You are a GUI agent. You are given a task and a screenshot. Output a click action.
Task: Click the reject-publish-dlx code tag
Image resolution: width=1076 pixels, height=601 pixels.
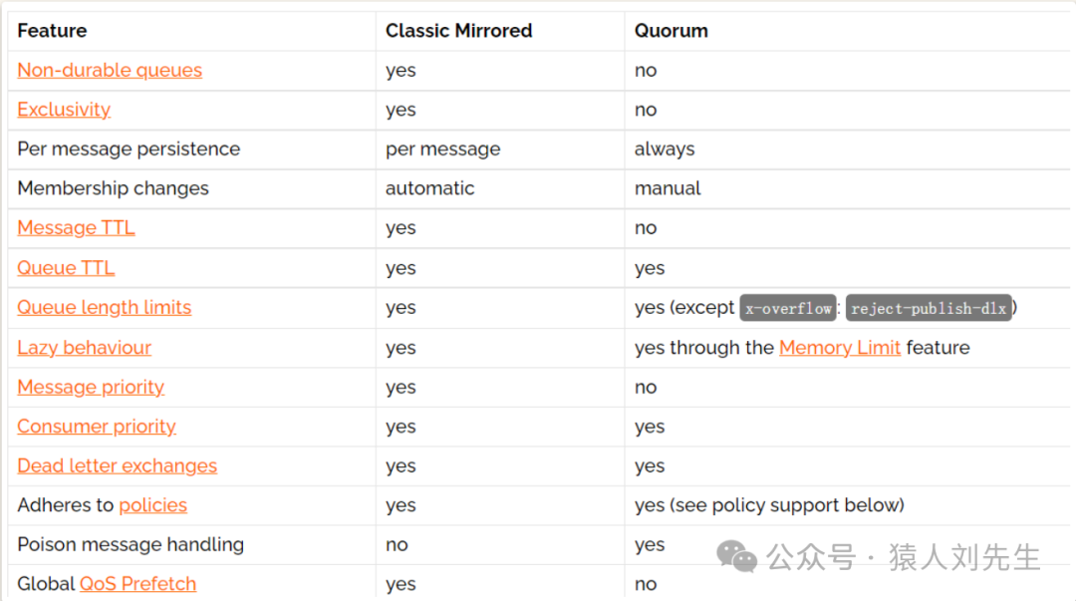[x=929, y=308]
